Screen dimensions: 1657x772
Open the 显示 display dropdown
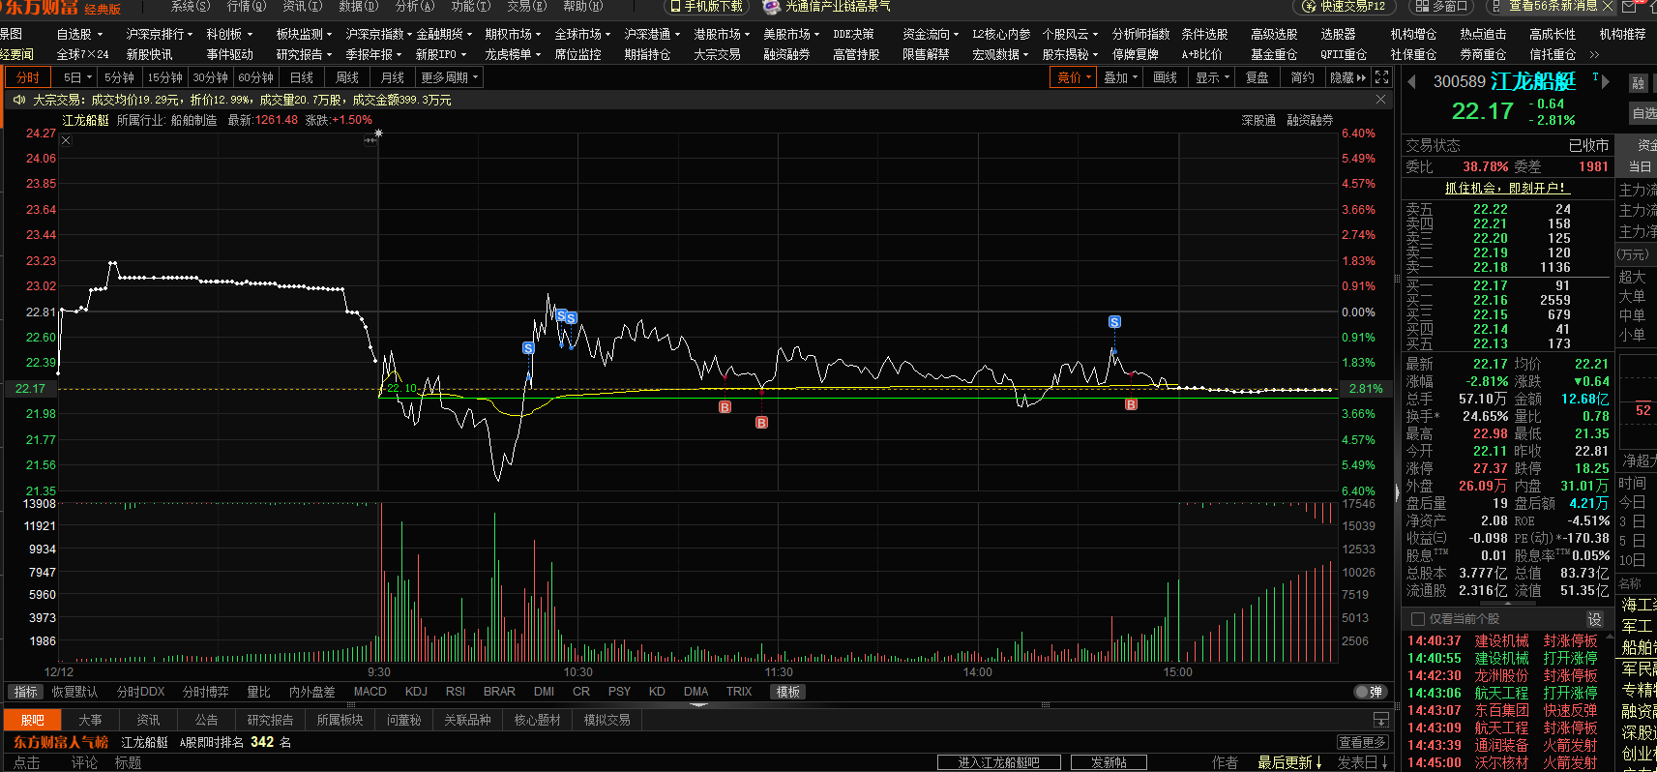click(x=1213, y=77)
